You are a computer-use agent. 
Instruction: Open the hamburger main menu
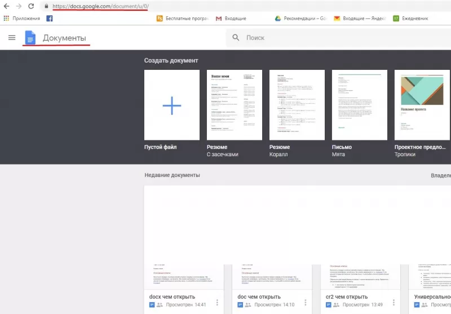click(12, 38)
